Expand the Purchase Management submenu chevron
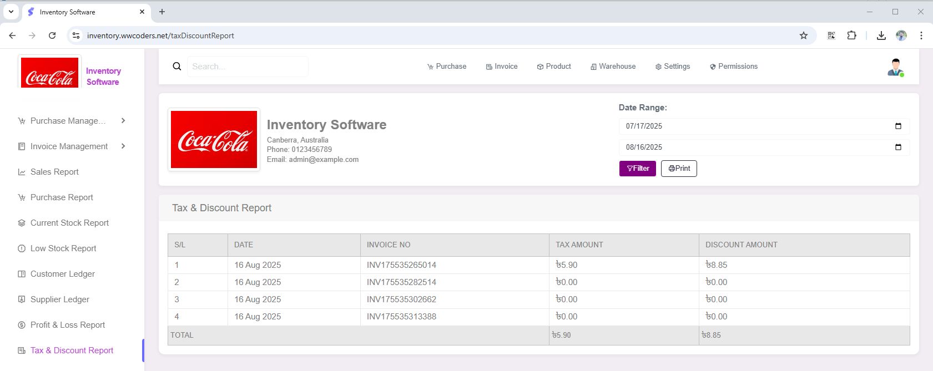This screenshot has height=371, width=933. coord(123,121)
